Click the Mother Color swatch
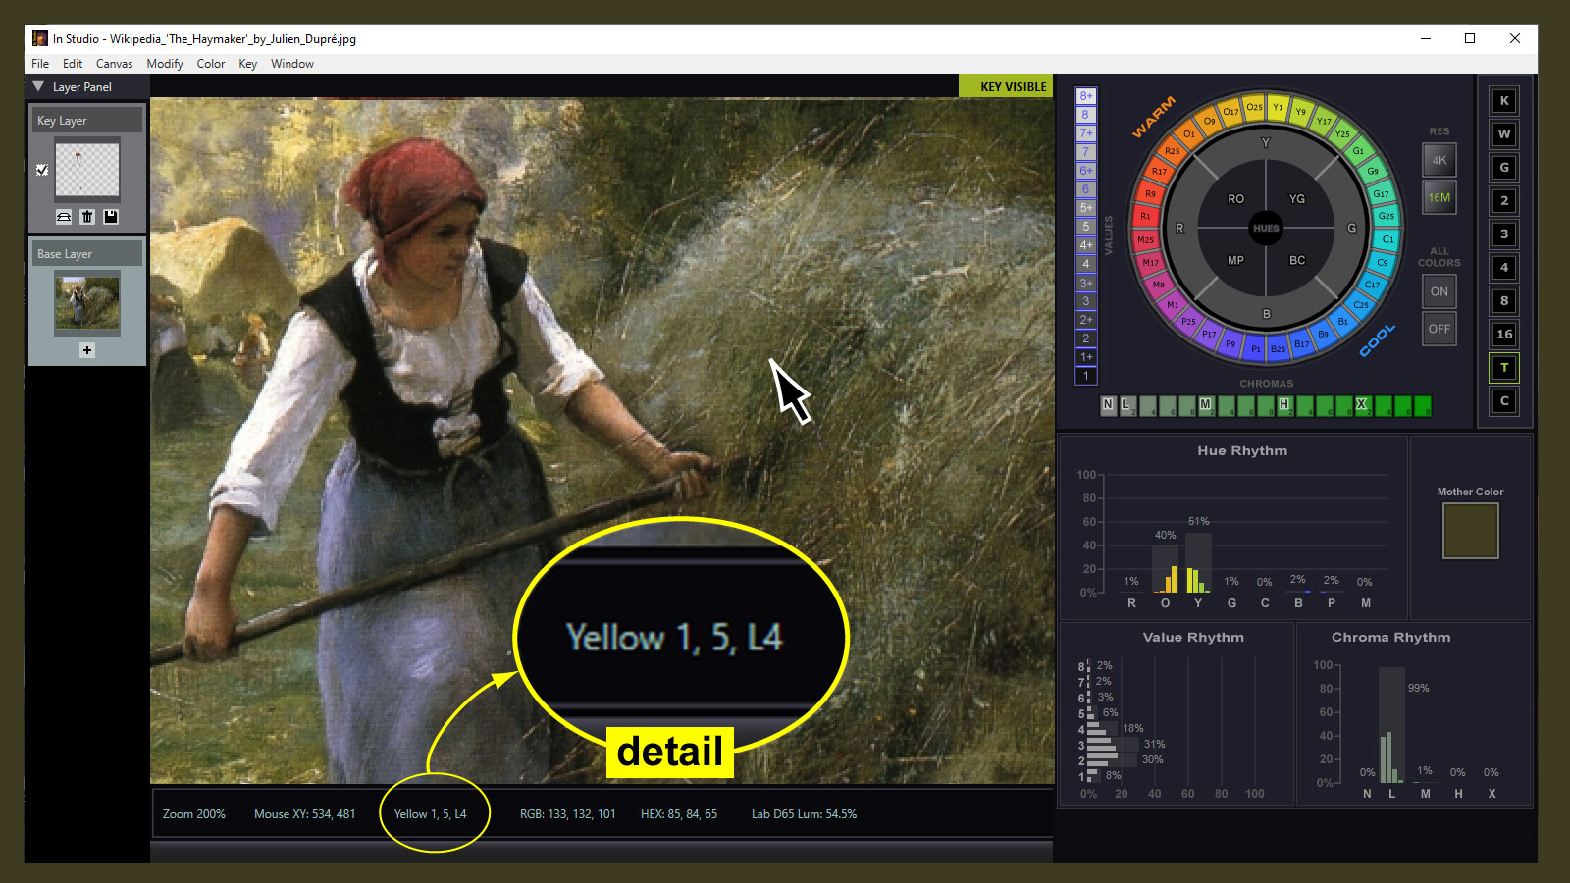Viewport: 1570px width, 883px height. pyautogui.click(x=1470, y=531)
